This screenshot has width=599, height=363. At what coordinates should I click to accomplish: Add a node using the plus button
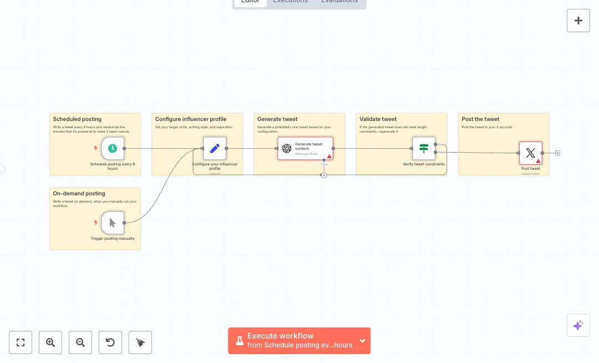[578, 21]
